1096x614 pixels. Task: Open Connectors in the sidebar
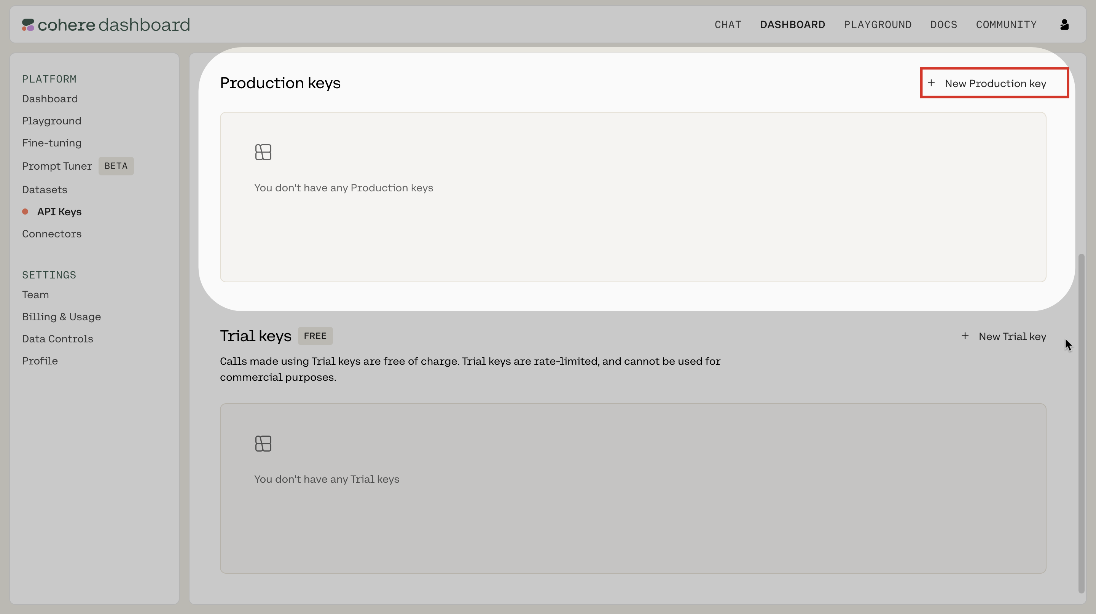pyautogui.click(x=51, y=234)
